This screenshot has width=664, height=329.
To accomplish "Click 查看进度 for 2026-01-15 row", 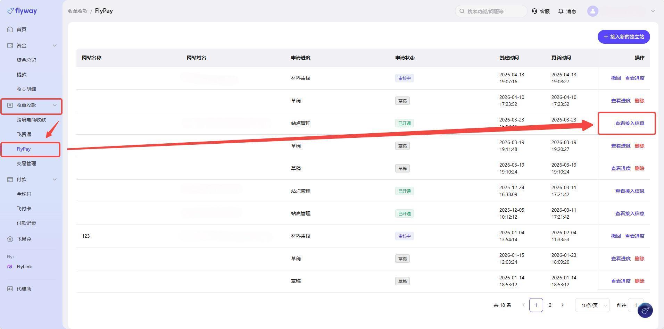I will [621, 259].
